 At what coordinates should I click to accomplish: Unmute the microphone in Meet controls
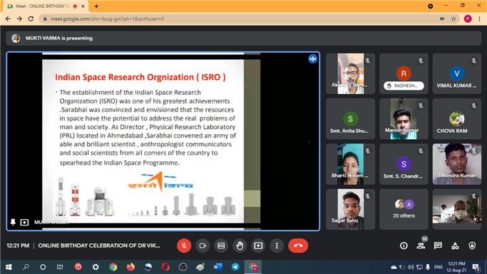point(184,245)
